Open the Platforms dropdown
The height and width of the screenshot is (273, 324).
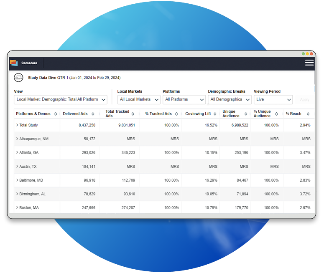coord(184,99)
